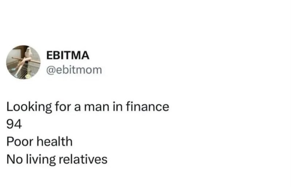The image size is (291, 187).
Task: Click the letter 'E' starting EBITMA
Action: pyautogui.click(x=50, y=55)
